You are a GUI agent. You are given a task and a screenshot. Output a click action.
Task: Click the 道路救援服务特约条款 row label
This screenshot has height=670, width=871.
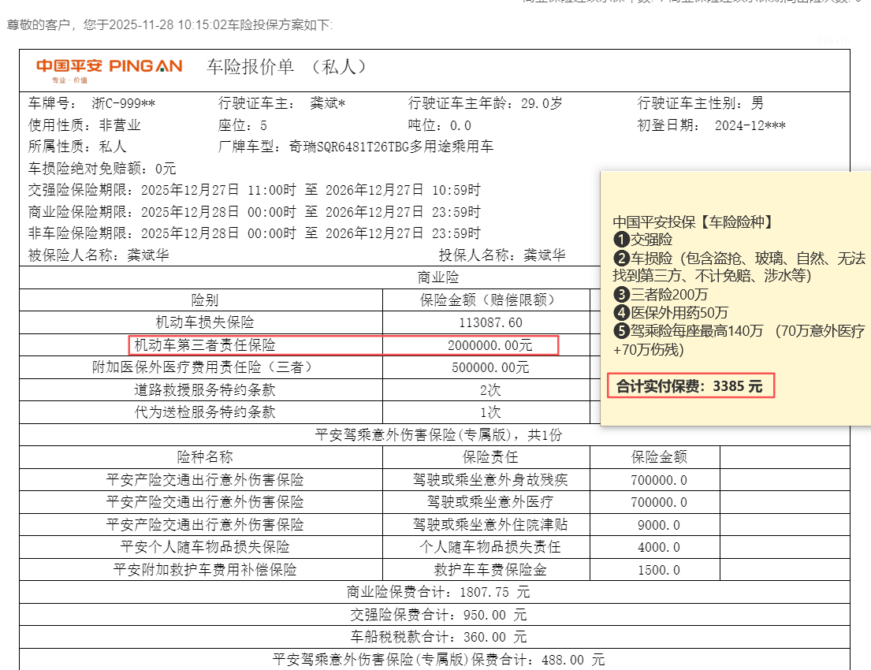pos(204,390)
